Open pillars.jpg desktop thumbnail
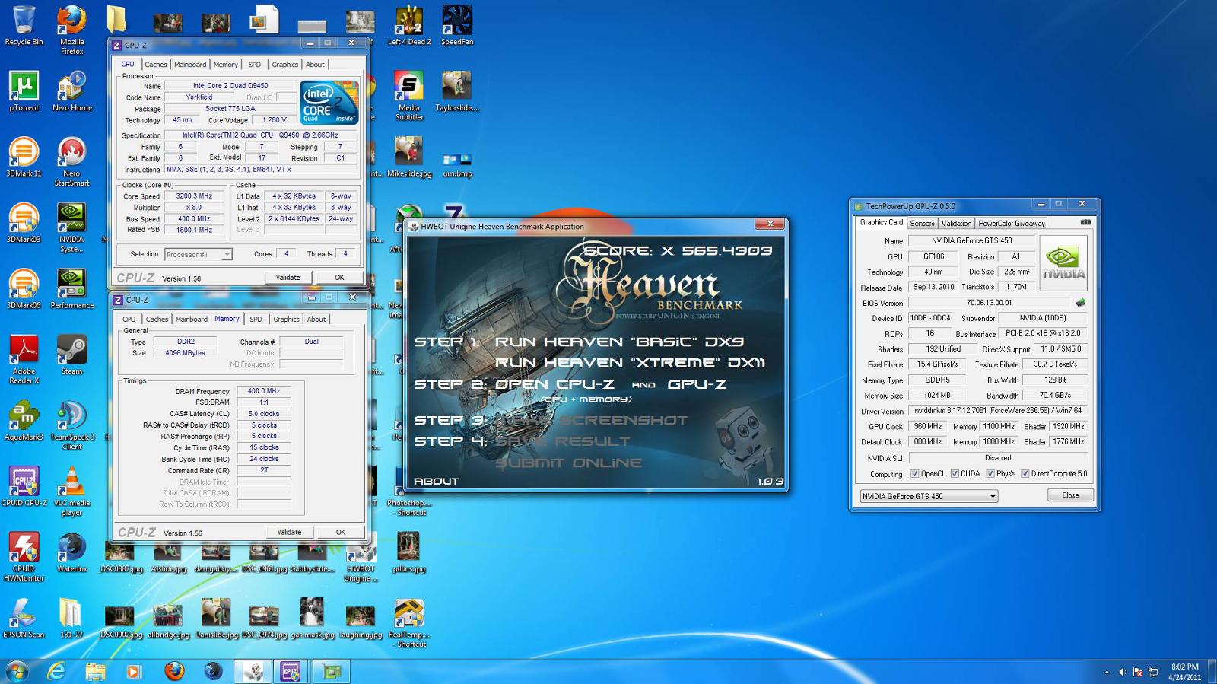Viewport: 1217px width, 684px height. pyautogui.click(x=409, y=552)
